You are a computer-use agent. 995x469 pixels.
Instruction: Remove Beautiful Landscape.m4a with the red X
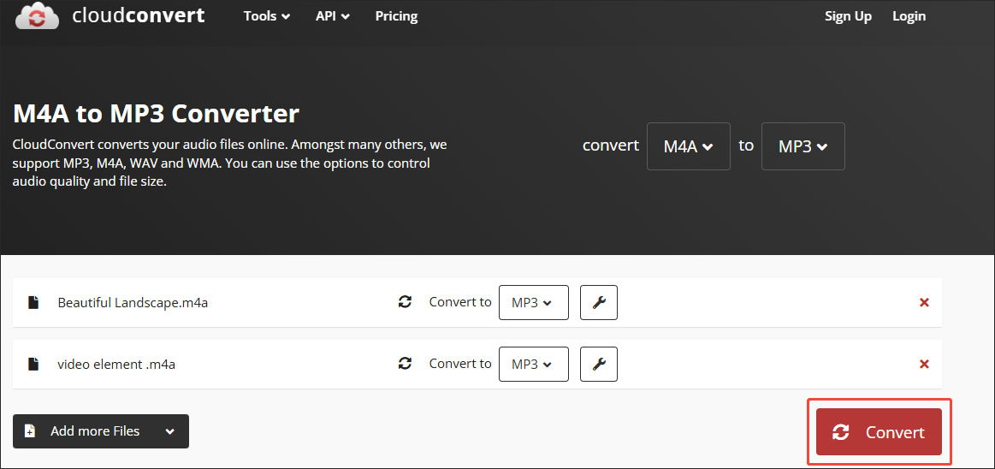point(925,303)
